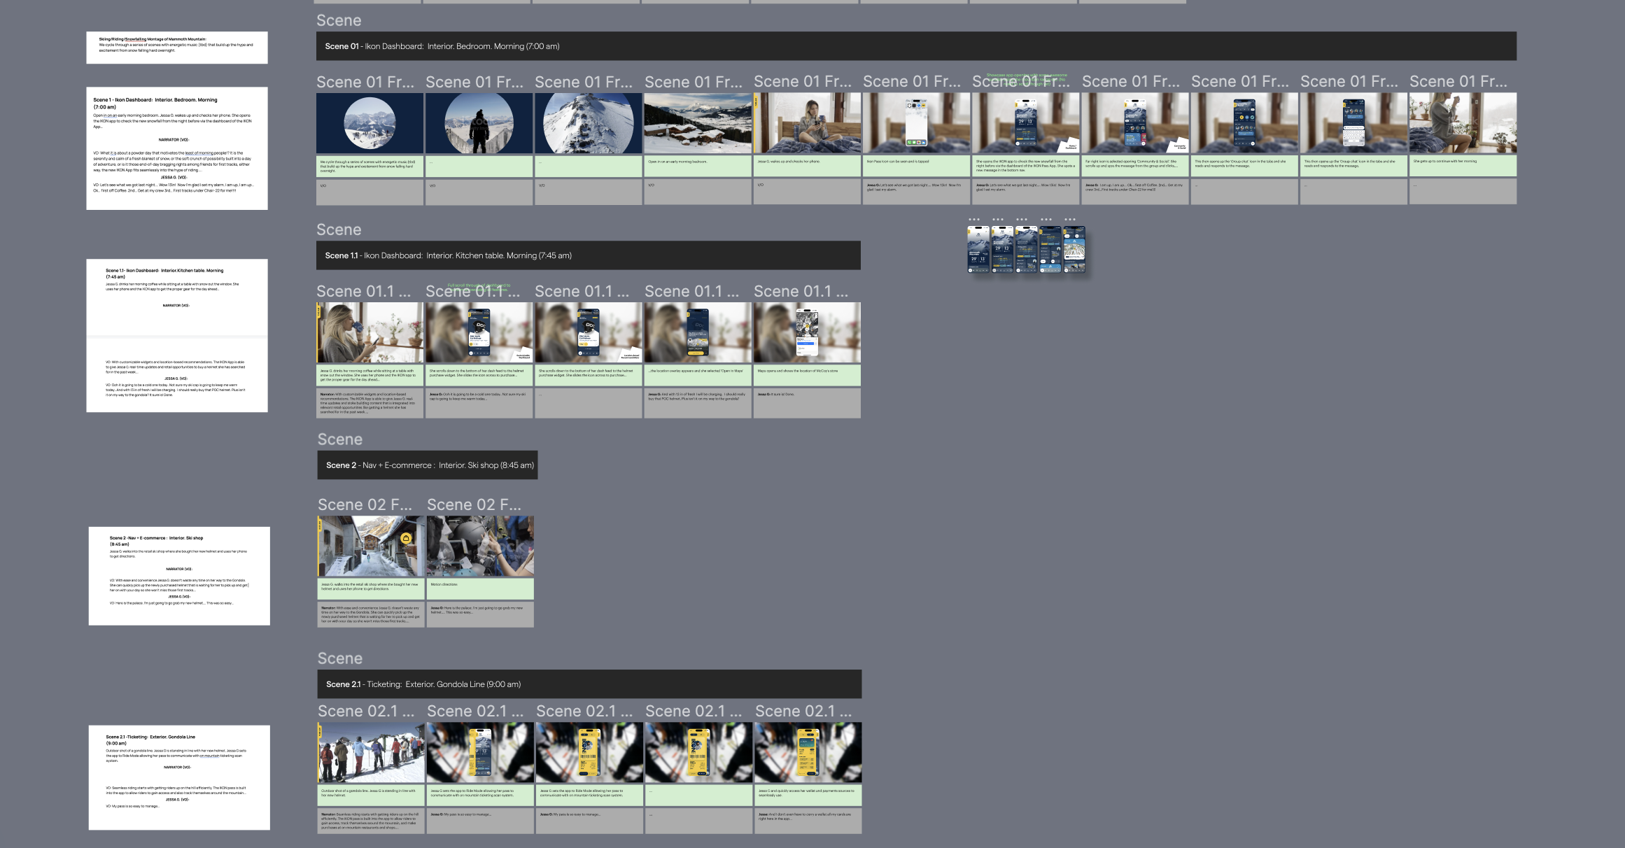Select the snow-covered chalets landscape frame
Image resolution: width=1625 pixels, height=848 pixels.
click(x=698, y=123)
